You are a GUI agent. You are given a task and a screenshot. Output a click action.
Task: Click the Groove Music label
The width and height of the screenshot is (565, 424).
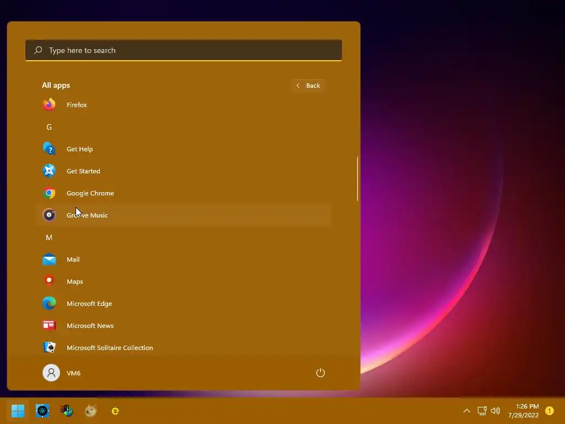click(87, 215)
